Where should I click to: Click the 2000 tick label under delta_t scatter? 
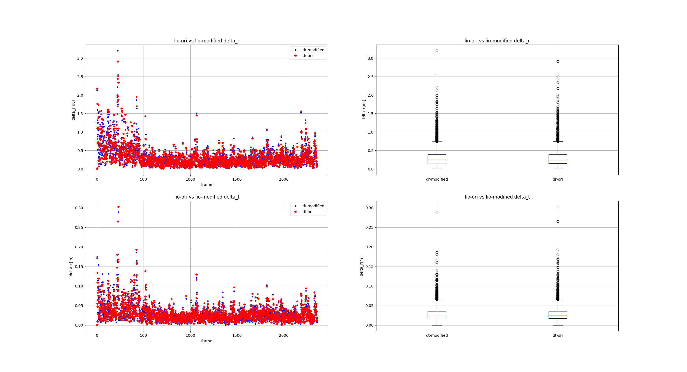(284, 335)
